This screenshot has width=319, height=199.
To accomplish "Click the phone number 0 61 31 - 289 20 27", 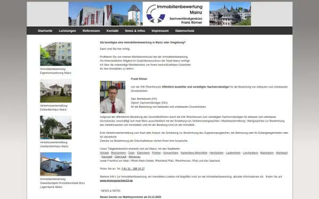I will click(133, 169).
